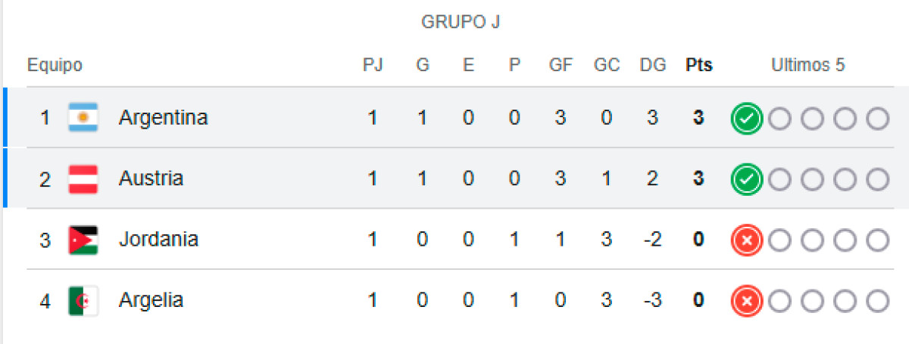Open the Austria team name link

pos(151,178)
